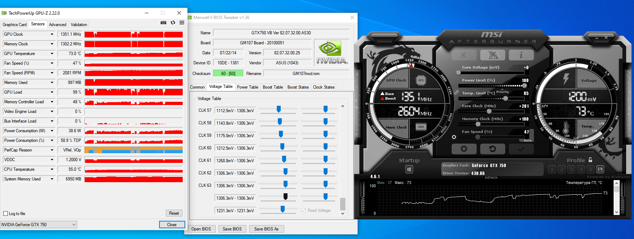Switch to the GPU-Z Advanced tab
The image size is (634, 239).
(x=58, y=25)
